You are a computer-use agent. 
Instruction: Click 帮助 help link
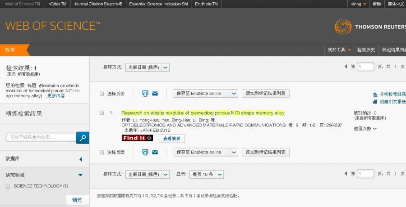pos(377,4)
